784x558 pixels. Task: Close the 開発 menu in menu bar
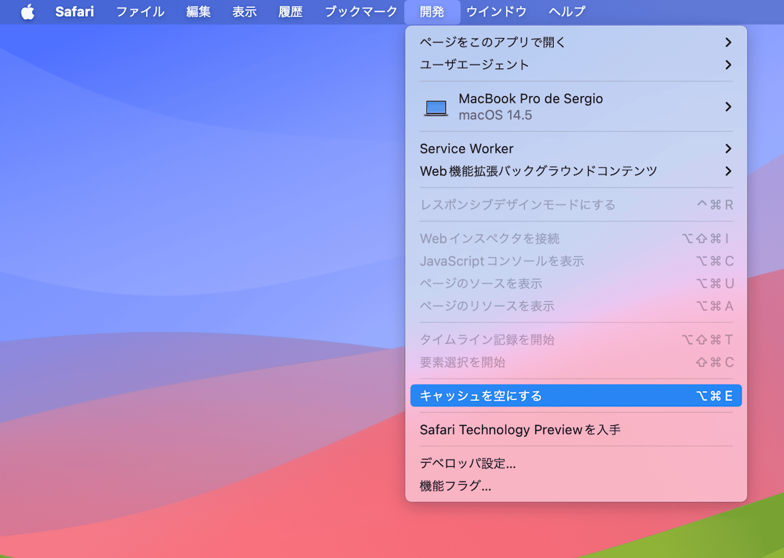432,12
